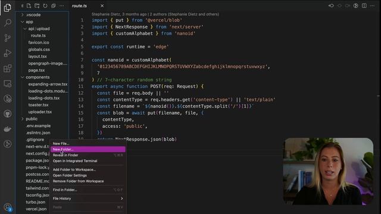The image size is (381, 214).
Task: Click the New File icon in explorer header
Action: point(29,5)
